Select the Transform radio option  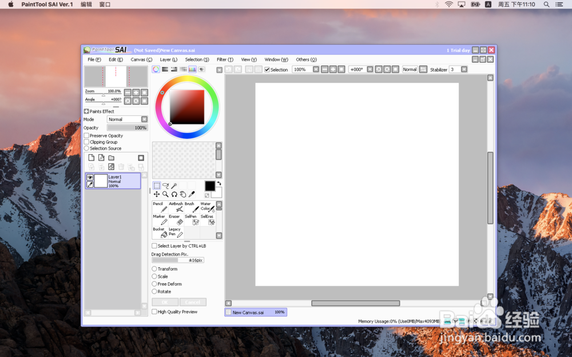154,269
